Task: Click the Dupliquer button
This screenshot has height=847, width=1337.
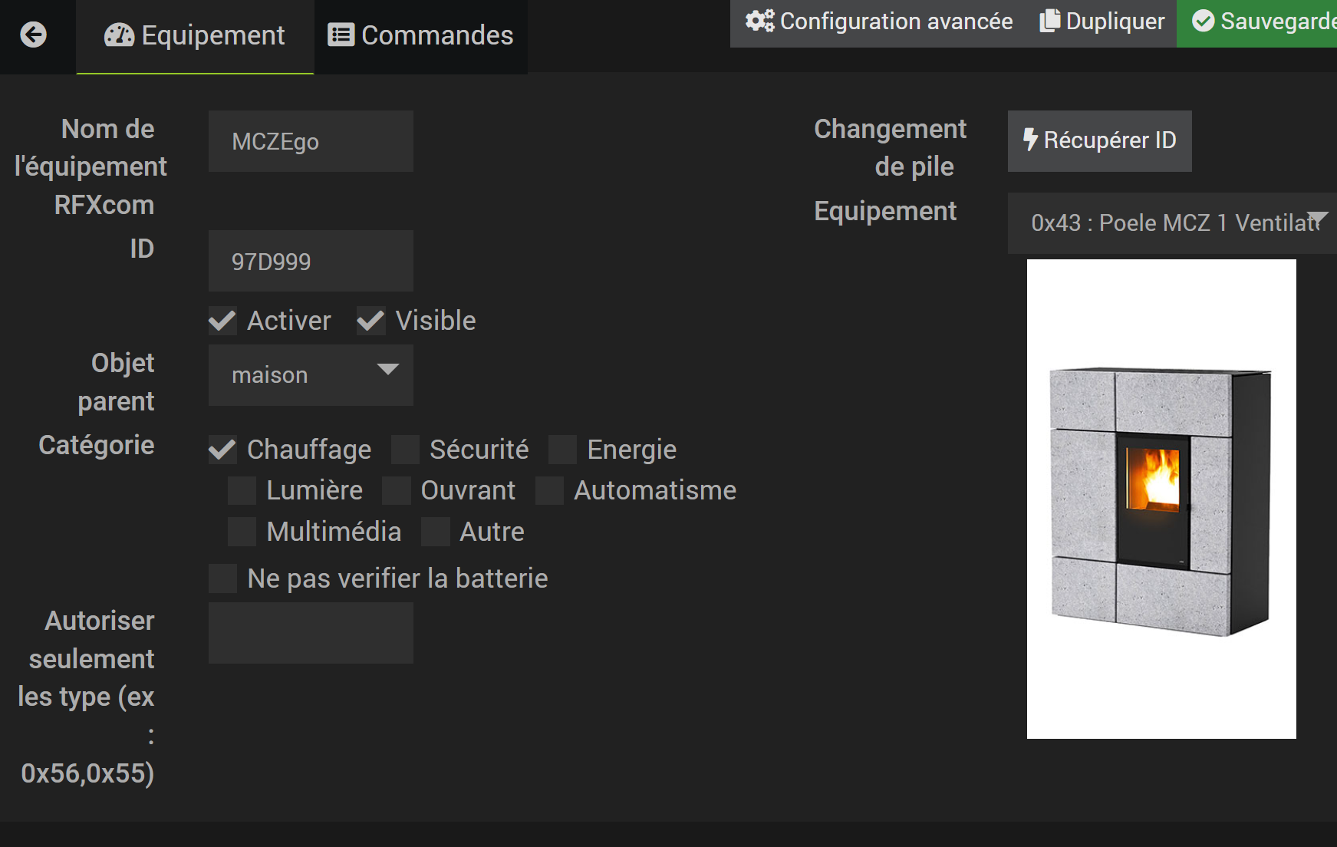Action: tap(1102, 21)
